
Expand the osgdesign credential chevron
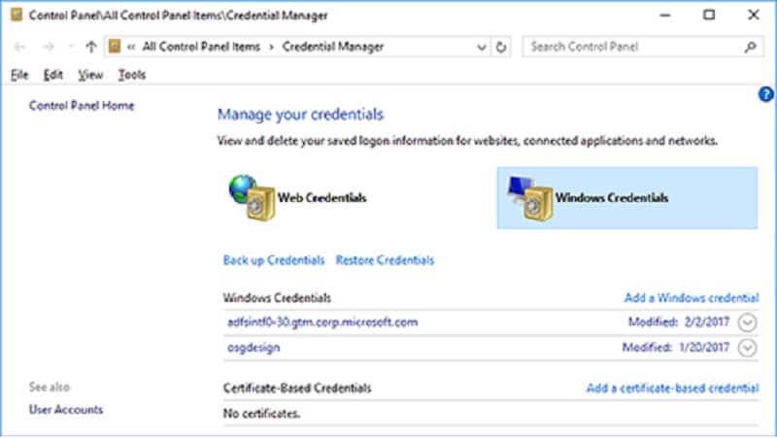(x=747, y=348)
